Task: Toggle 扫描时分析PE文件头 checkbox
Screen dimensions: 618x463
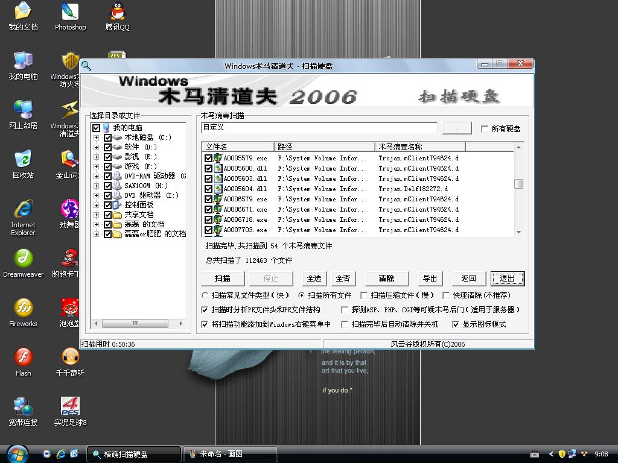Action: [205, 310]
